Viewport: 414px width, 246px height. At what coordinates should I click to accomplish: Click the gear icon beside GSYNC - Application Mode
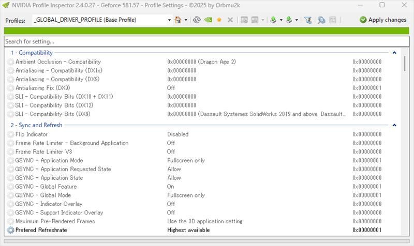pyautogui.click(x=10, y=160)
